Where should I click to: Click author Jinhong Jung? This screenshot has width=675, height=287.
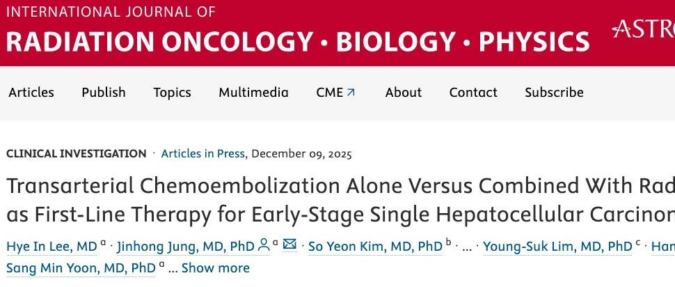pyautogui.click(x=186, y=246)
